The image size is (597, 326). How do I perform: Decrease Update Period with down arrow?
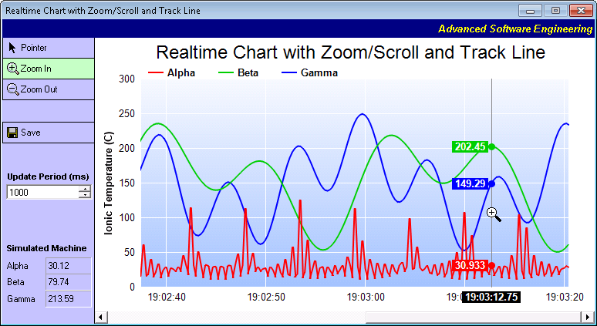pyautogui.click(x=86, y=195)
